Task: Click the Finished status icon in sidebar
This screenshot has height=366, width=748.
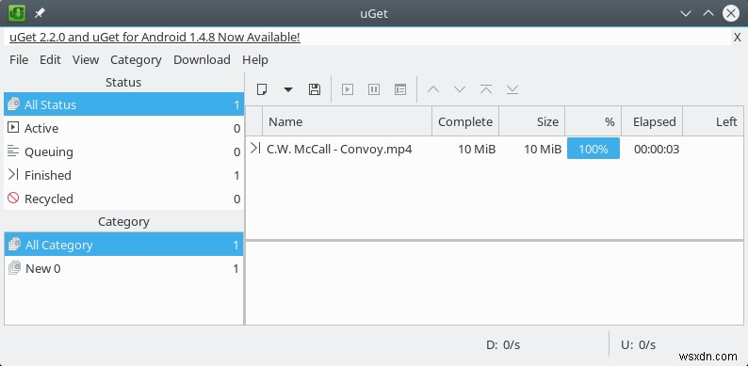Action: tap(13, 174)
